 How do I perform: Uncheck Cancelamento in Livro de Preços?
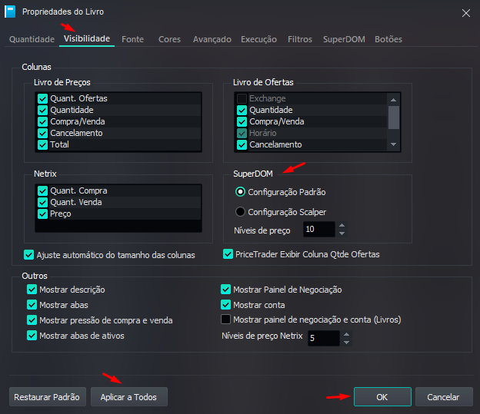42,133
